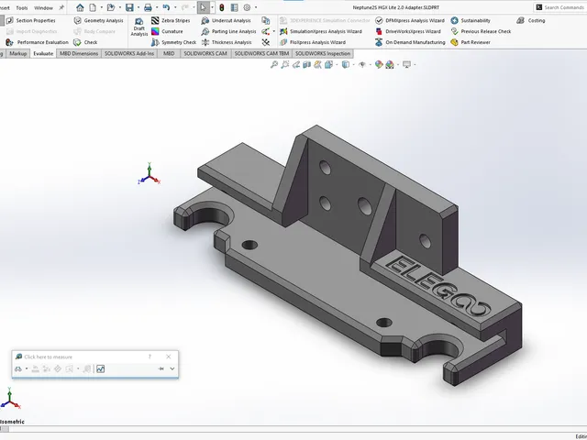
Task: Expand the Measure dialog with the chevron
Action: pyautogui.click(x=172, y=368)
